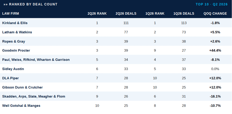Click the TOP 10 · Q2 2026 label
The image size is (232, 114).
pyautogui.click(x=212, y=4)
